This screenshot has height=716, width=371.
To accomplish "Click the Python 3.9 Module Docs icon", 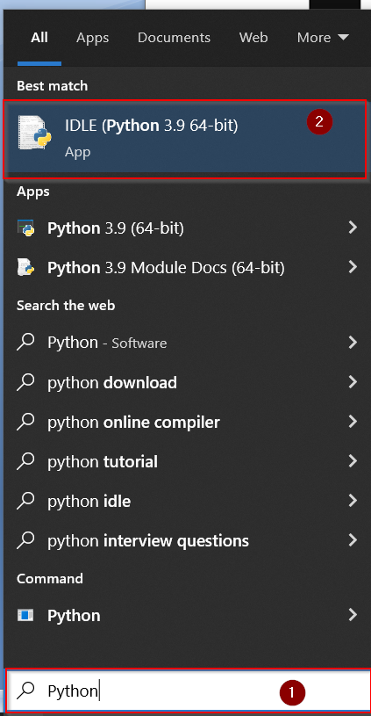I will [x=26, y=267].
